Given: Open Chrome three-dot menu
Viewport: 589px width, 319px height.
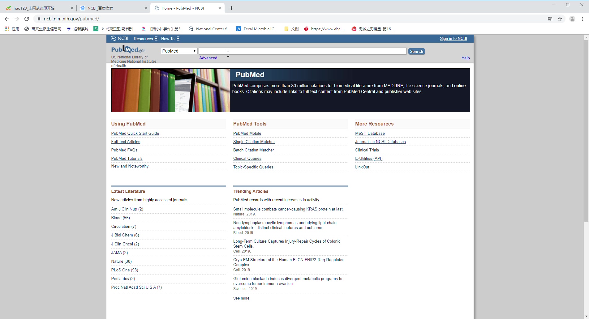Looking at the screenshot, I should coord(583,19).
